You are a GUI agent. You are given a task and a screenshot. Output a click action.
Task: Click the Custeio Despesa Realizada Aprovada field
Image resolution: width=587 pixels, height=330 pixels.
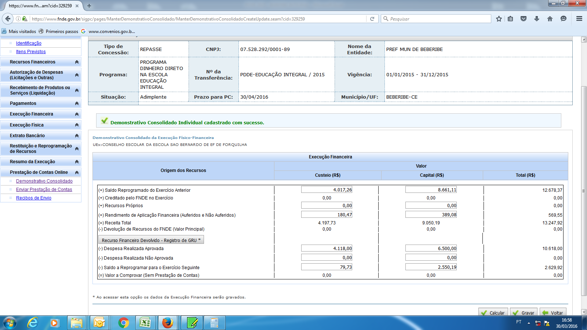(327, 248)
